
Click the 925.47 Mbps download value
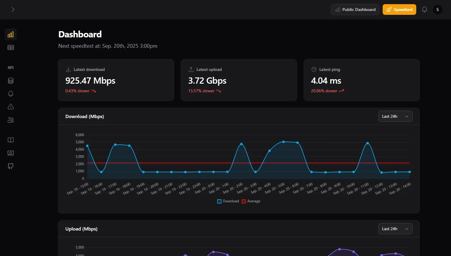pos(90,81)
